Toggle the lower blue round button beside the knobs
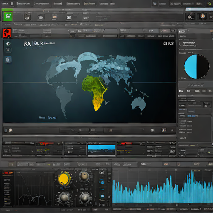213x213 pixels. coord(102,196)
